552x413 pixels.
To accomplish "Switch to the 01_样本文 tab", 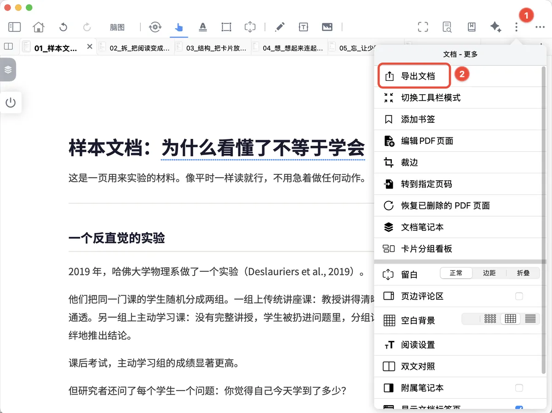I will click(55, 48).
